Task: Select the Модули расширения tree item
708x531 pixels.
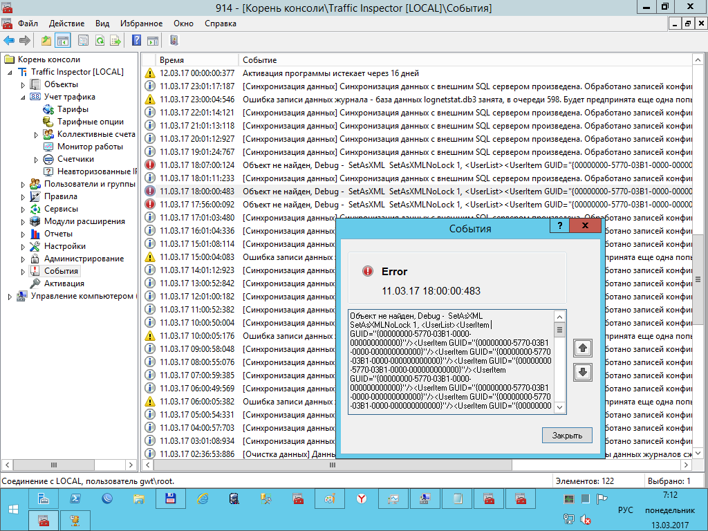Action: click(x=84, y=221)
